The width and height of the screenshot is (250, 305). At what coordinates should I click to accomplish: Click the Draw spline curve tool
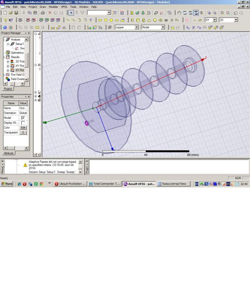click(x=73, y=20)
